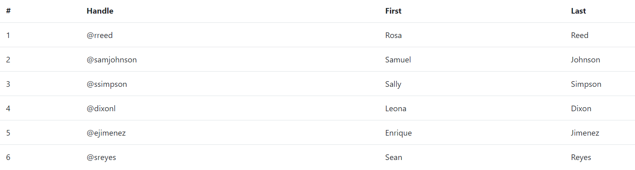Image resolution: width=635 pixels, height=170 pixels.
Task: Click first name Leona
Action: (396, 109)
